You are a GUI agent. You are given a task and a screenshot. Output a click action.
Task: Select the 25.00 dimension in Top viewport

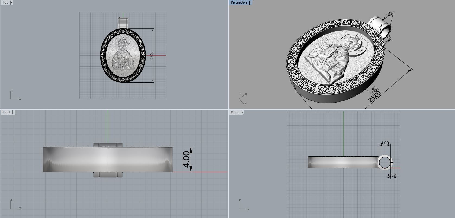tap(151, 55)
